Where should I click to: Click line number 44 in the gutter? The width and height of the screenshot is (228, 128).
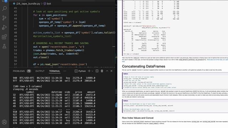pyautogui.click(x=15, y=18)
